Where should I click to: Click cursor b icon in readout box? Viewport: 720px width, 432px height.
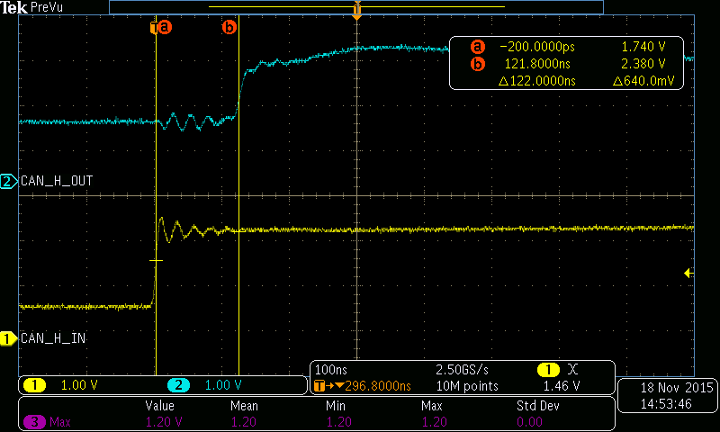(478, 64)
